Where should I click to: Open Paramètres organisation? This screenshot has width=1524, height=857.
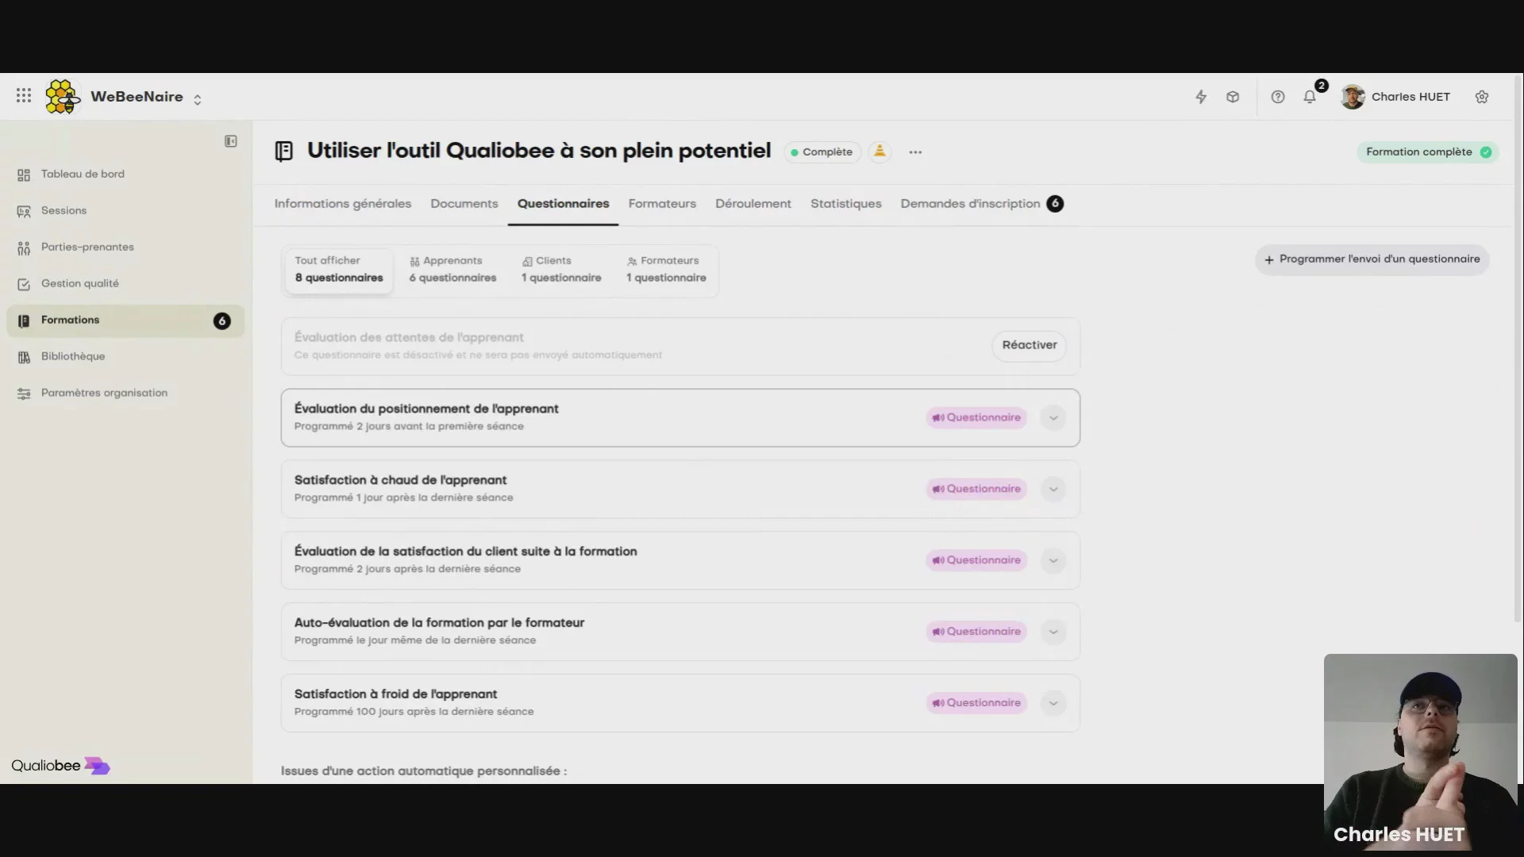coord(104,394)
